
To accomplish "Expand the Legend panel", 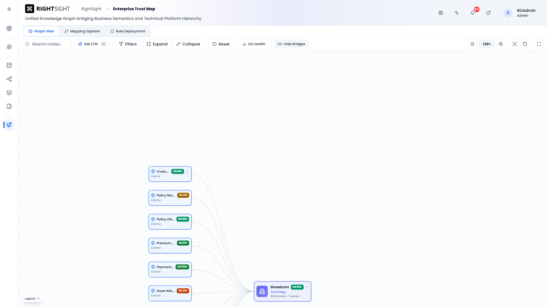I will click(x=32, y=298).
